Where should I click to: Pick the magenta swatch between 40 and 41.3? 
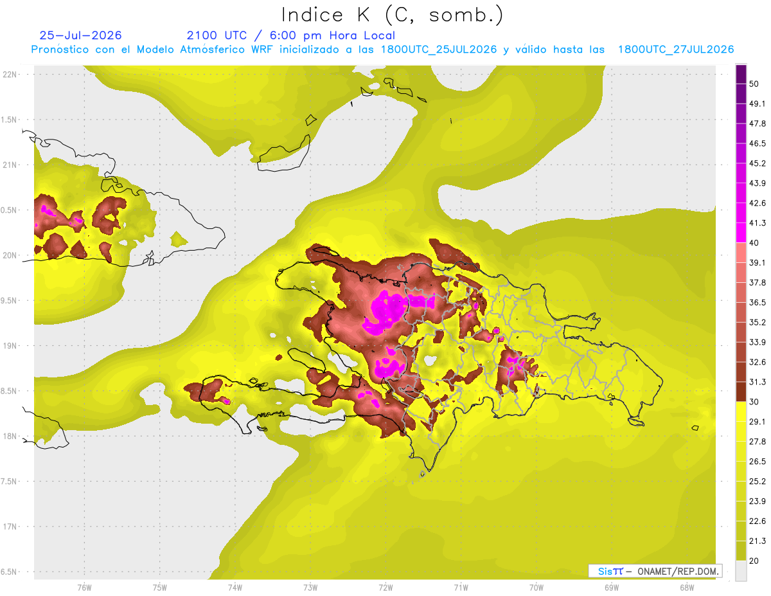(741, 233)
